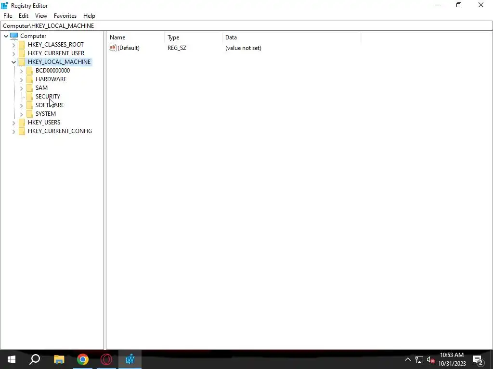Viewport: 493px width, 369px height.
Task: Sort values by the Type column header
Action: [x=194, y=37]
